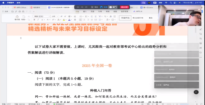Click the pen icon in right sidebar
This screenshot has height=105, width=205.
(201, 29)
